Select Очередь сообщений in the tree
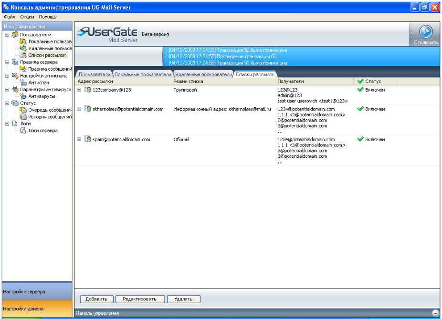 click(x=50, y=110)
